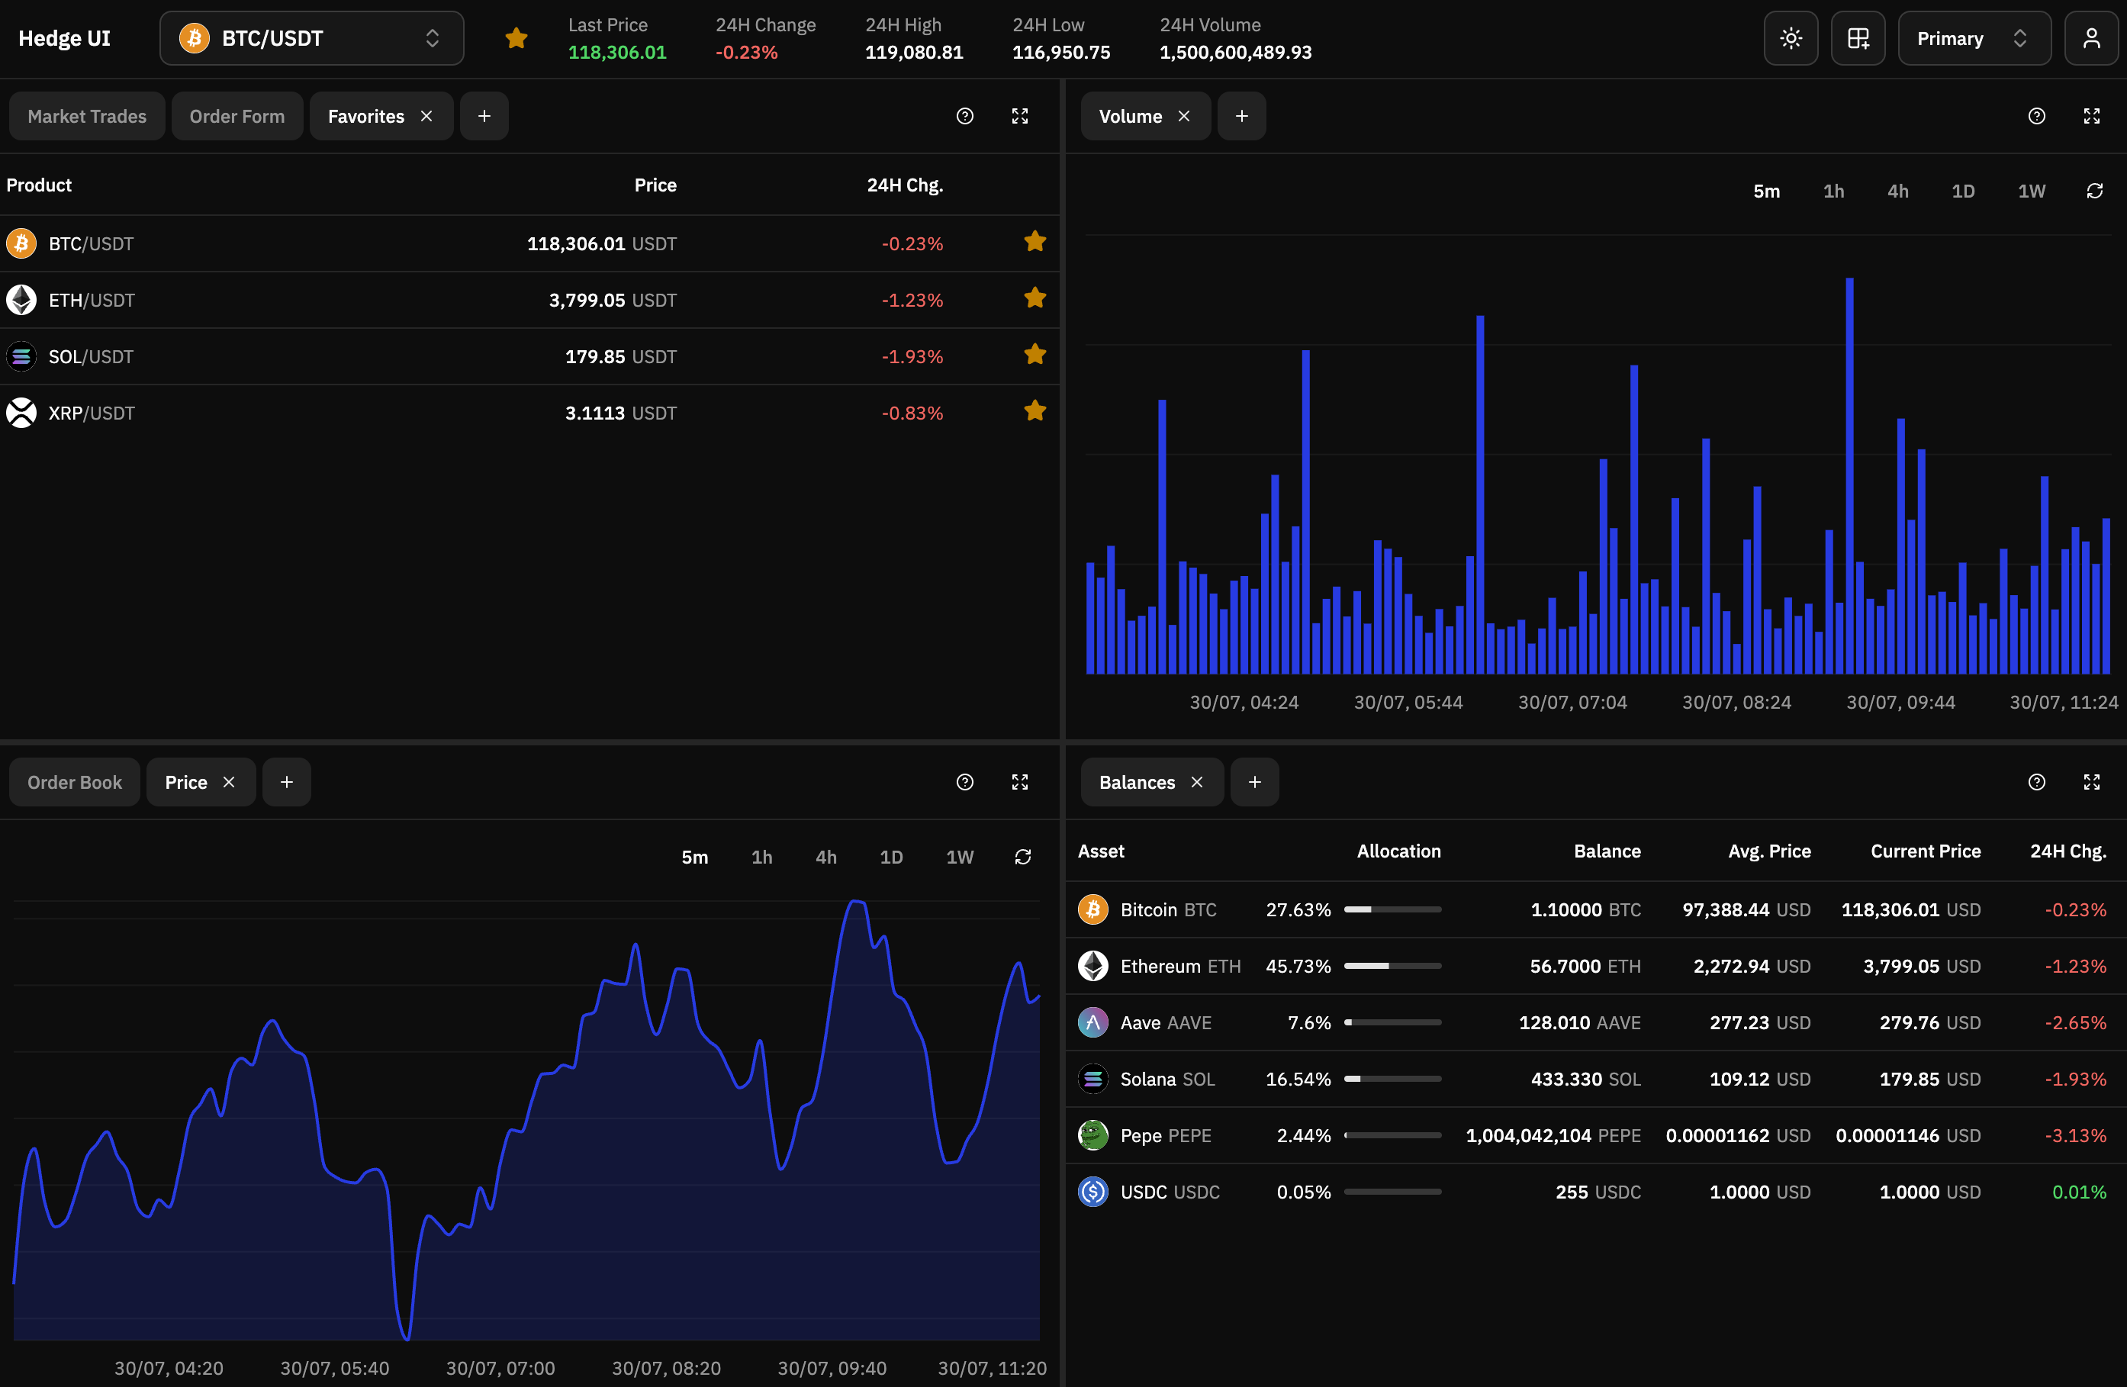The height and width of the screenshot is (1387, 2127).
Task: Switch to the Order Book tab
Action: pyautogui.click(x=74, y=782)
